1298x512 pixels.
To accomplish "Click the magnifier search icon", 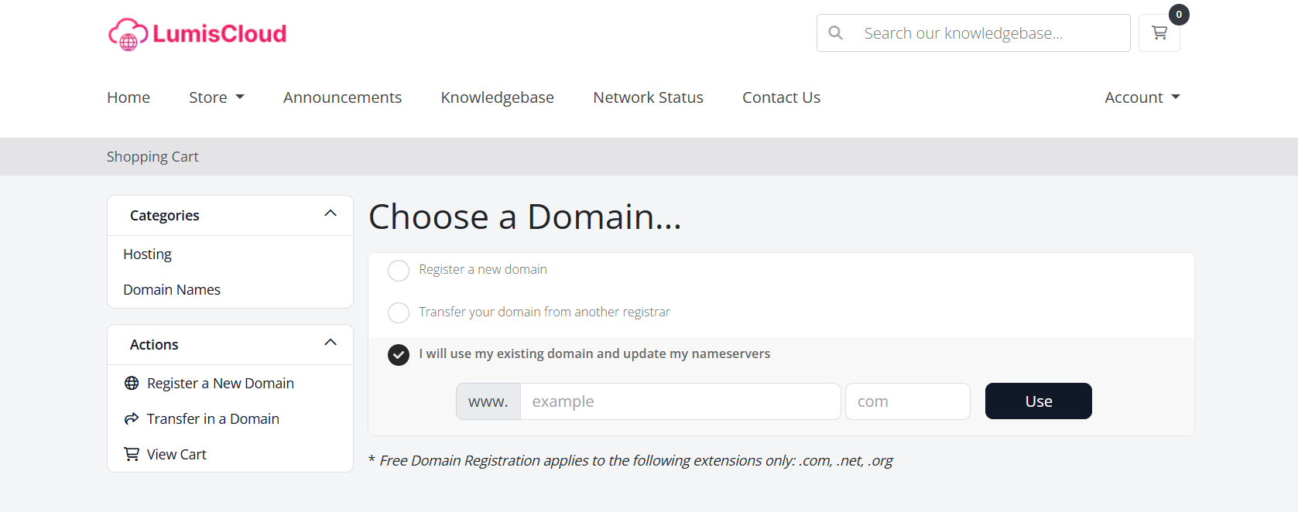I will click(835, 33).
